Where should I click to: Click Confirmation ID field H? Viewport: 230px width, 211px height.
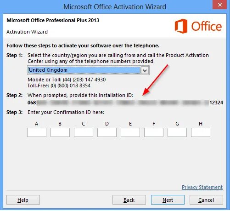[201, 132]
